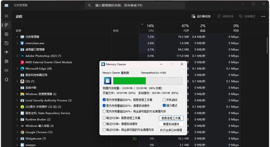Click the hamburger navigation menu icon
Image resolution: width=270 pixels, height=147 pixels.
click(x=6, y=16)
